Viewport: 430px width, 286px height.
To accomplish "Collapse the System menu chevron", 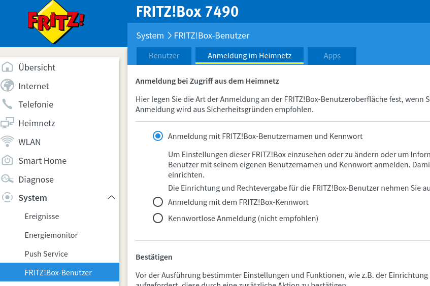I will pyautogui.click(x=111, y=198).
